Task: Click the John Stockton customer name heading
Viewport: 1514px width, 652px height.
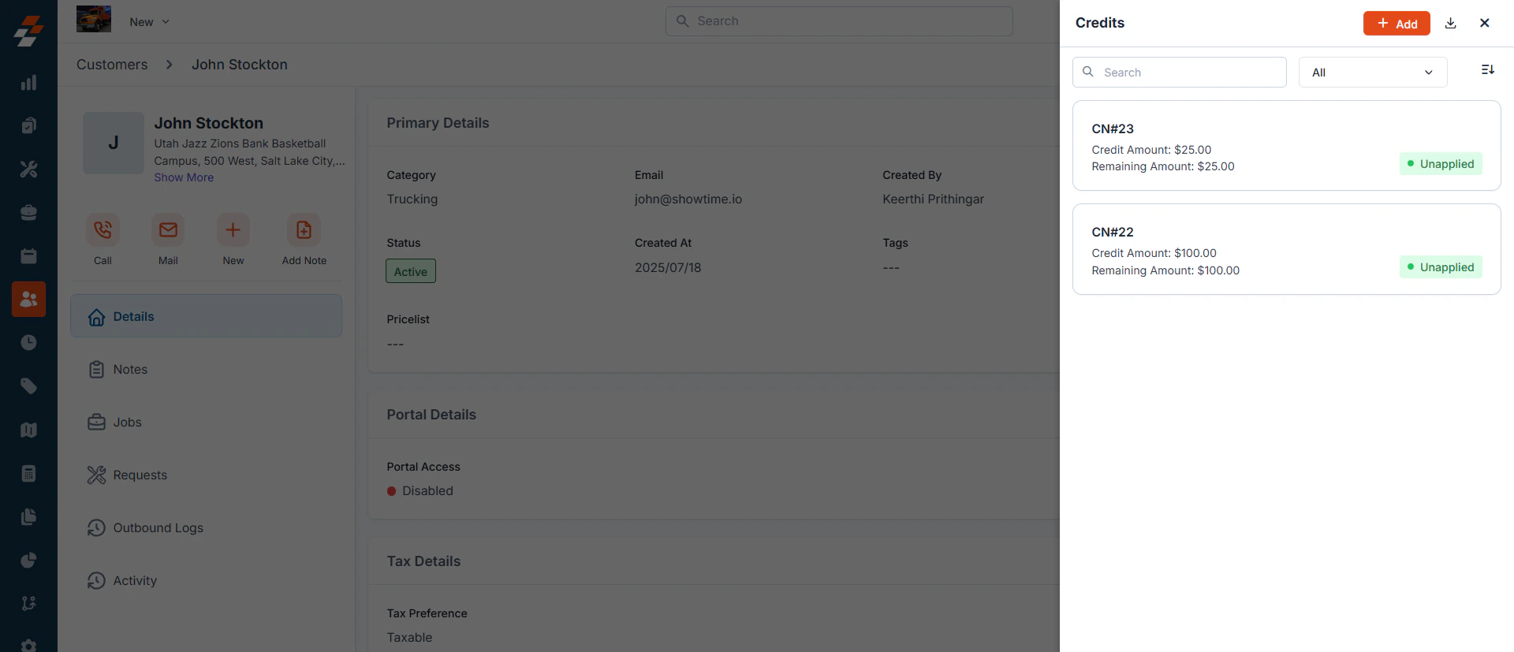Action: pos(209,123)
